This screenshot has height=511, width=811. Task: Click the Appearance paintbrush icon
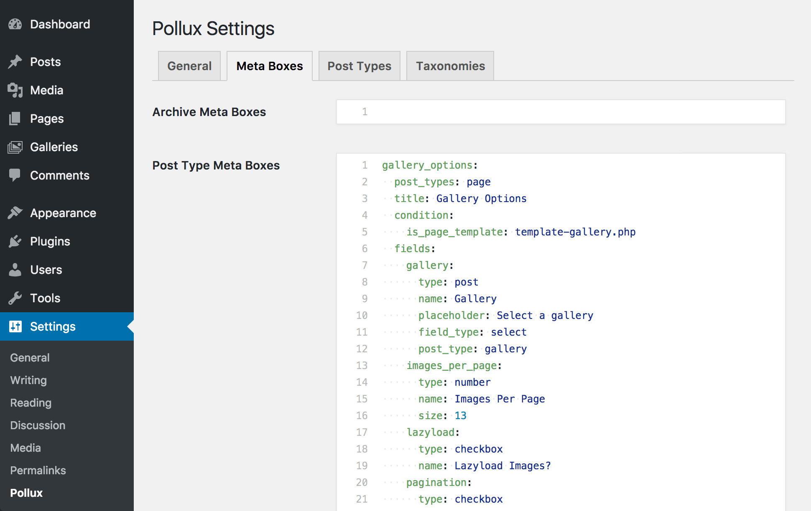tap(15, 213)
